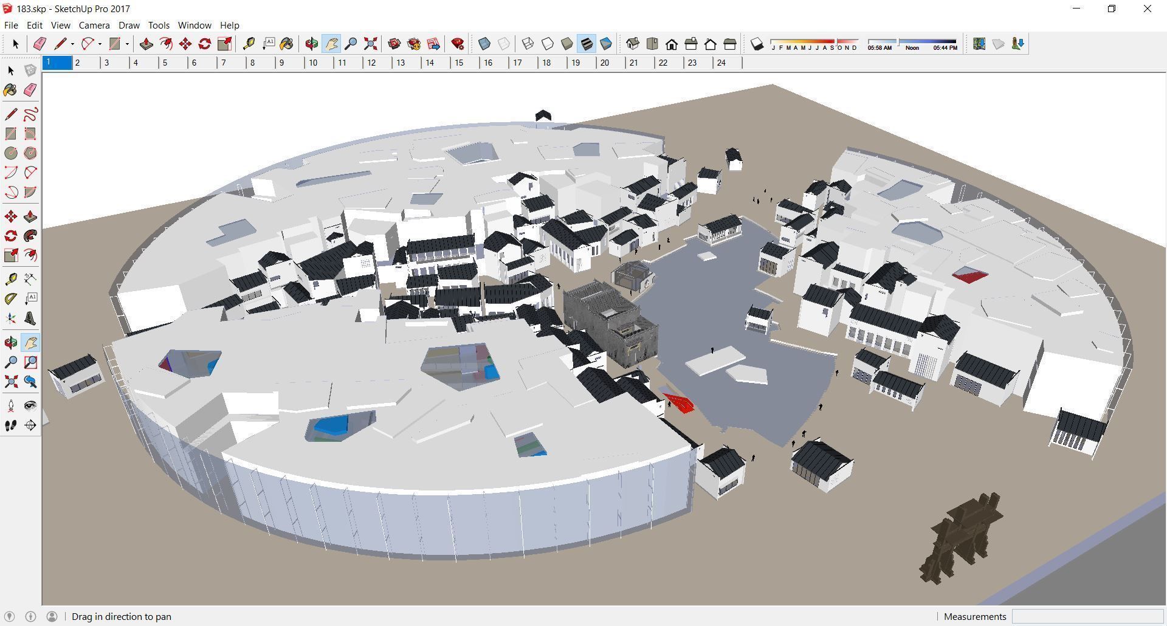Screen dimensions: 1167x626
Task: Switch to scene tab 24
Action: (x=728, y=63)
